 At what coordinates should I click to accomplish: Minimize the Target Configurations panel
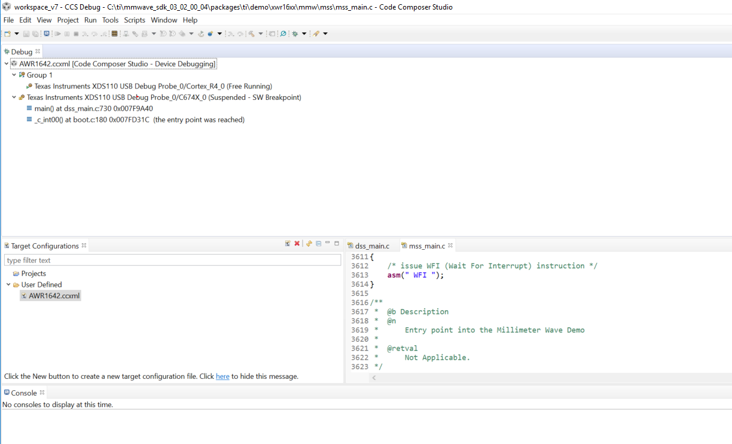328,243
